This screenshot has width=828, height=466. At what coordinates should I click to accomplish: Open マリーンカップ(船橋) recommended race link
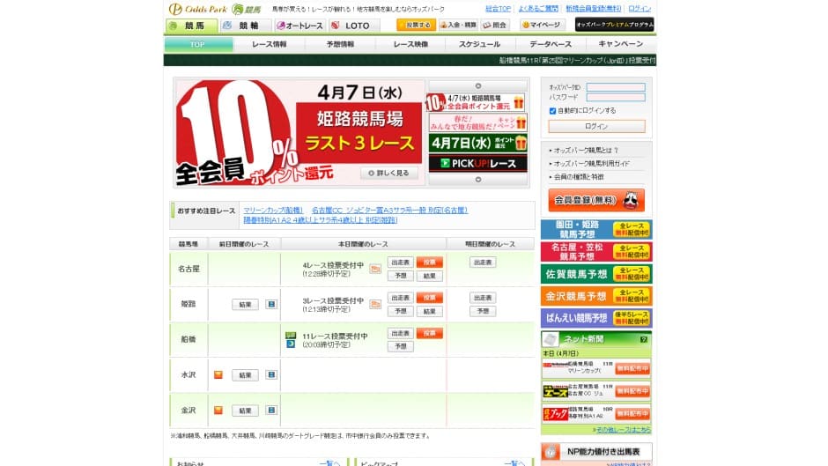point(273,211)
